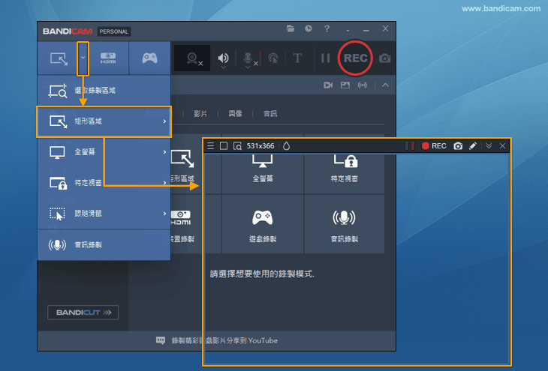Open the recording frame hamburger menu
The image size is (548, 371).
[x=210, y=146]
